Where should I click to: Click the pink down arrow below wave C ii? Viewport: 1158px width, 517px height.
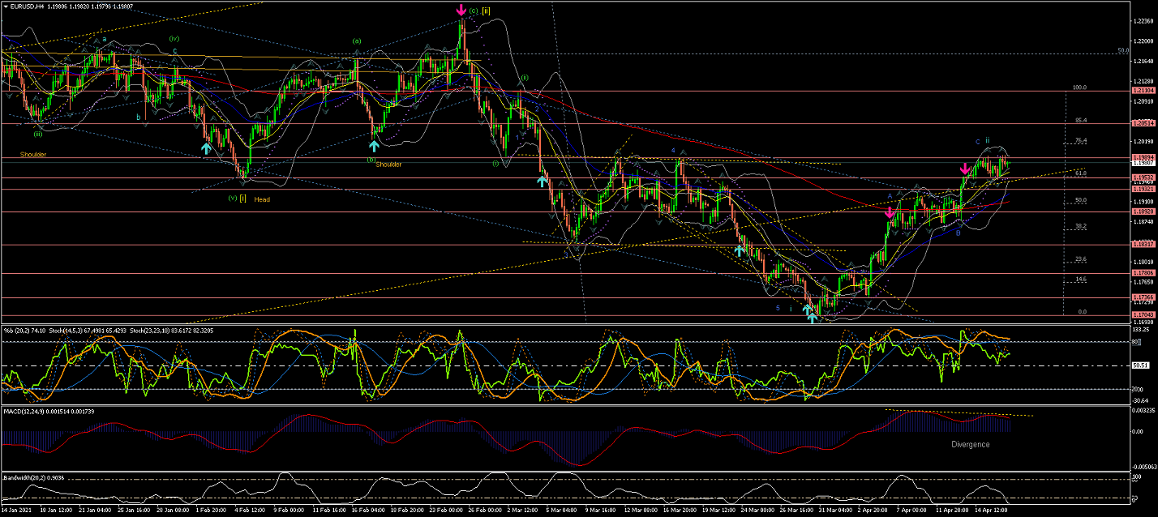coord(964,169)
